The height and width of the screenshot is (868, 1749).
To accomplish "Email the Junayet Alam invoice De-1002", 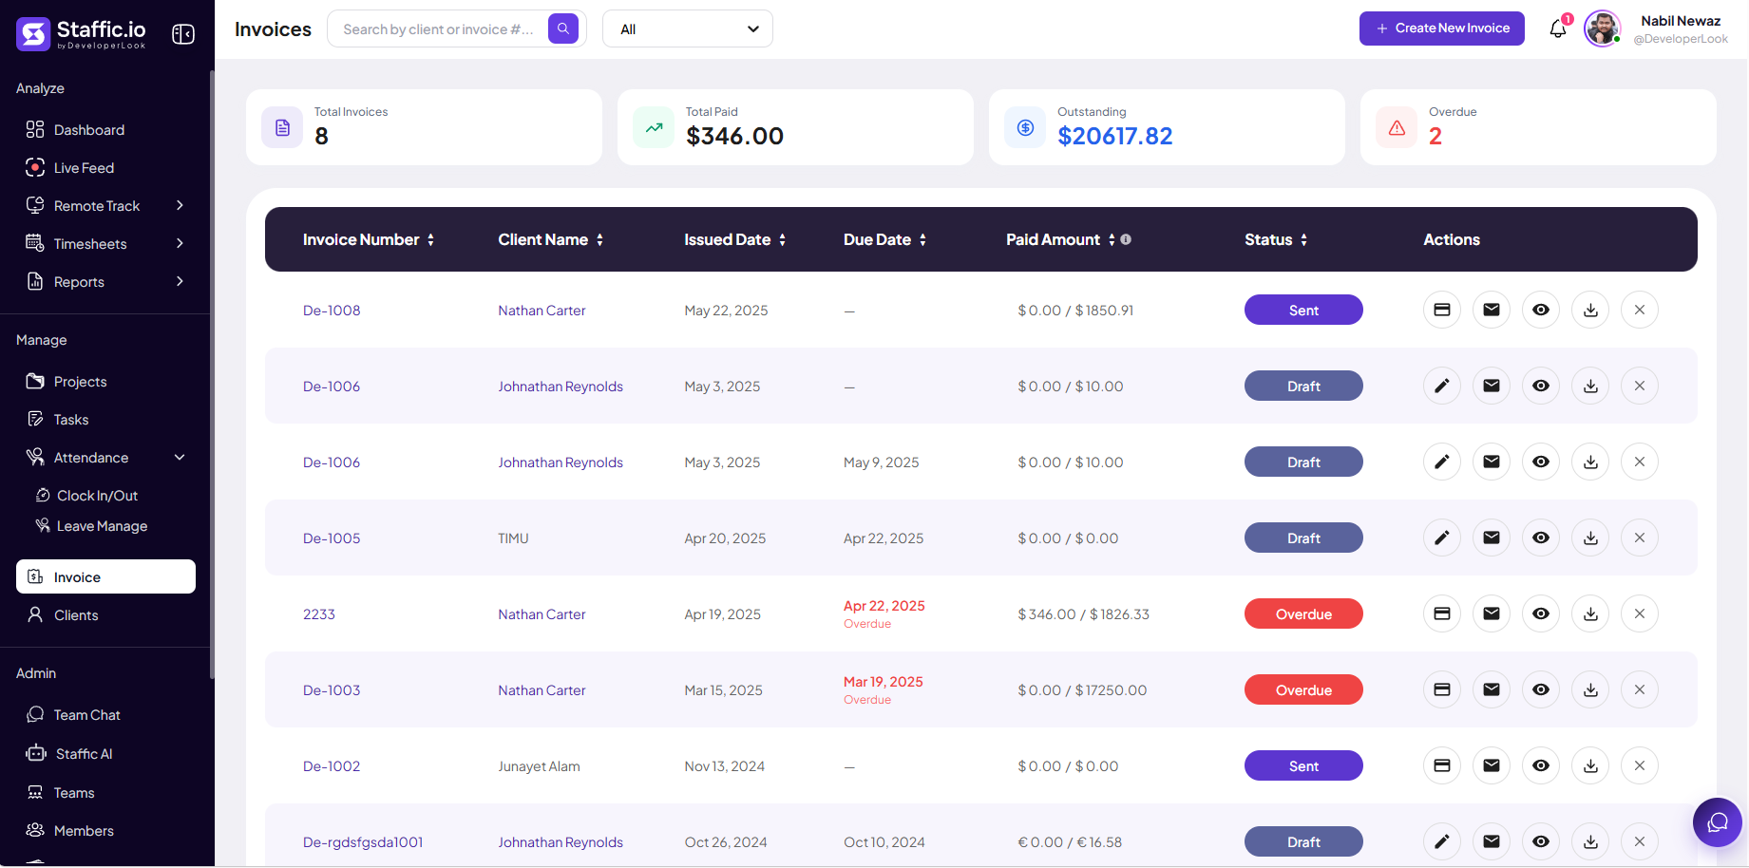I will pyautogui.click(x=1492, y=765).
